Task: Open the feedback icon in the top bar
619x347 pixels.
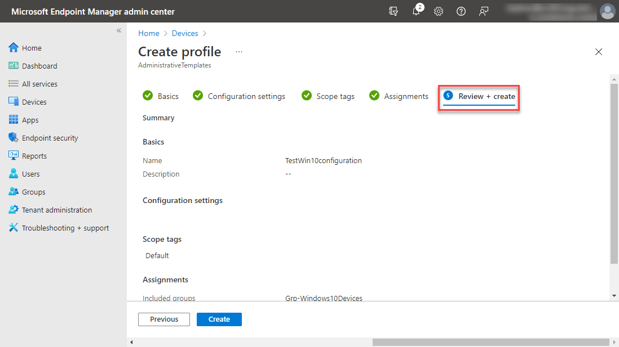Action: click(x=484, y=11)
